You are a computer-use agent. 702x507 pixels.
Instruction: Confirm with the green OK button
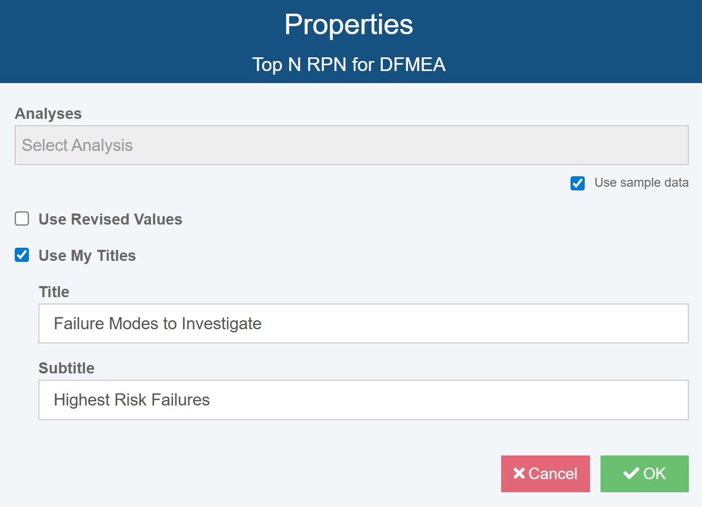point(645,473)
